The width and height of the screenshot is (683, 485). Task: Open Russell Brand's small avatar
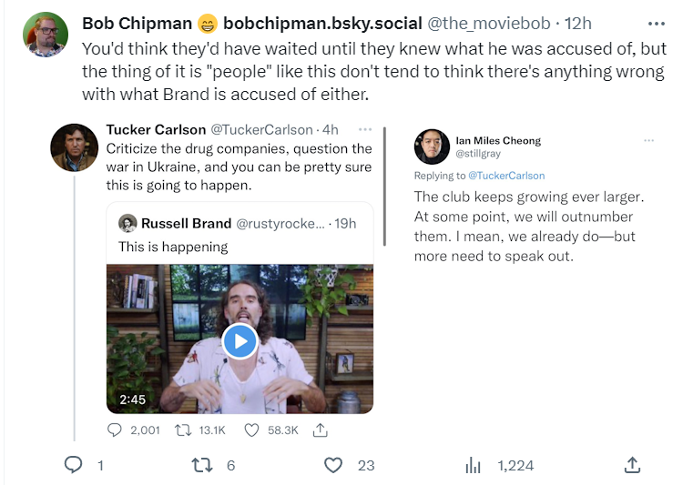(127, 224)
